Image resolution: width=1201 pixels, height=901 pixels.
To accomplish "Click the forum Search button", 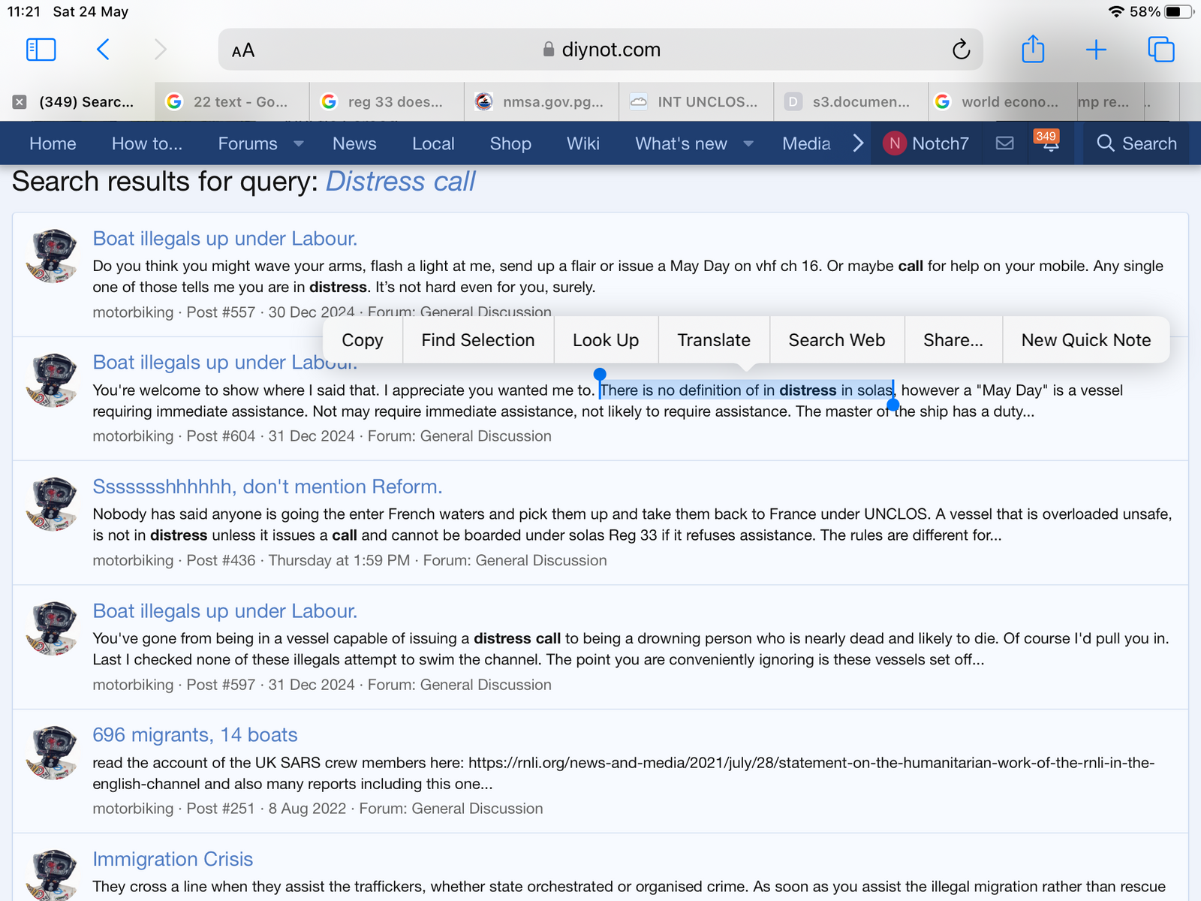I will 1136,143.
